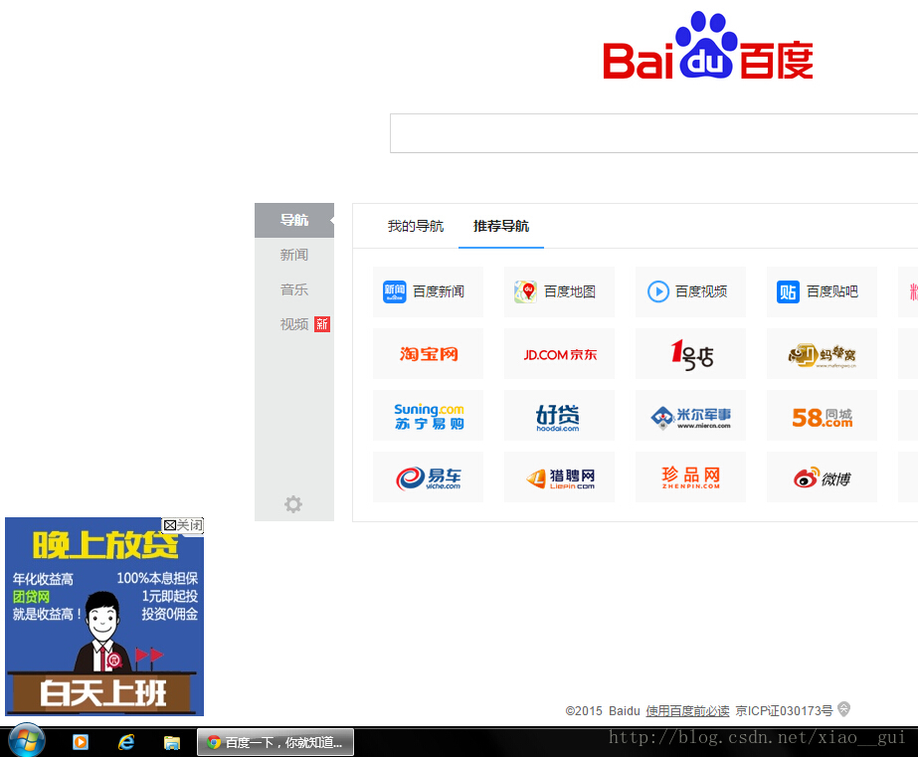
Task: Click the badge icon after ICP number
Action: [843, 709]
